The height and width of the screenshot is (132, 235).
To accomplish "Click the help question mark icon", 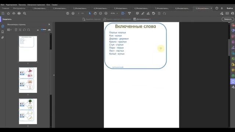I will pyautogui.click(x=217, y=8).
